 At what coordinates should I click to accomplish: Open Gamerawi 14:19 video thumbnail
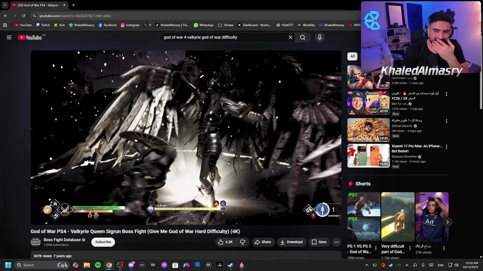(368, 77)
